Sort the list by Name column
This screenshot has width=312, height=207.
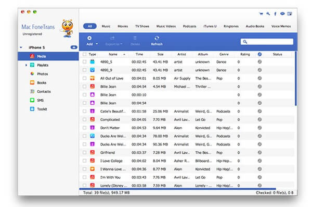(113, 54)
